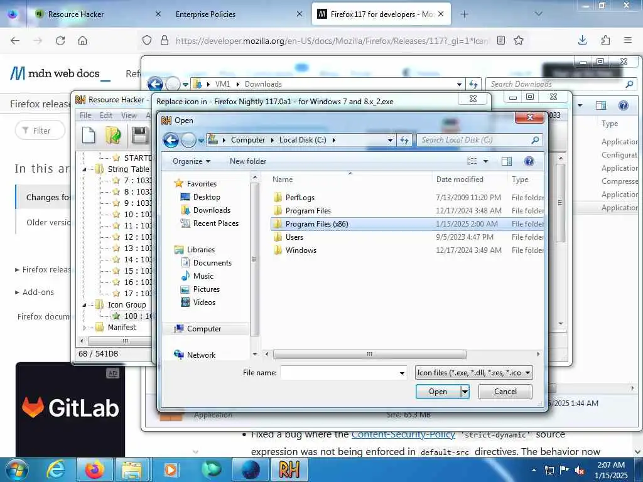Open the Firefox downloads panel

click(x=582, y=40)
